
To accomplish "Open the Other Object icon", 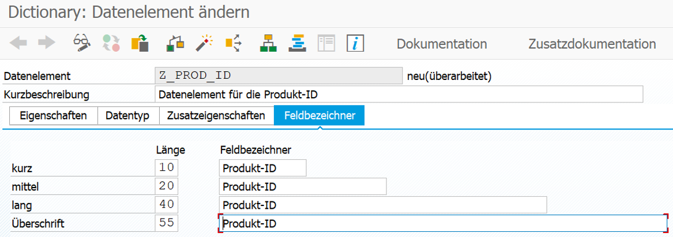I will coord(140,43).
